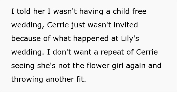Click the word "seeing" in the text

click(23, 66)
